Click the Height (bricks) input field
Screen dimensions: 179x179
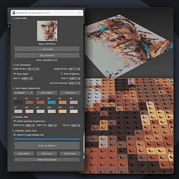click(x=74, y=69)
